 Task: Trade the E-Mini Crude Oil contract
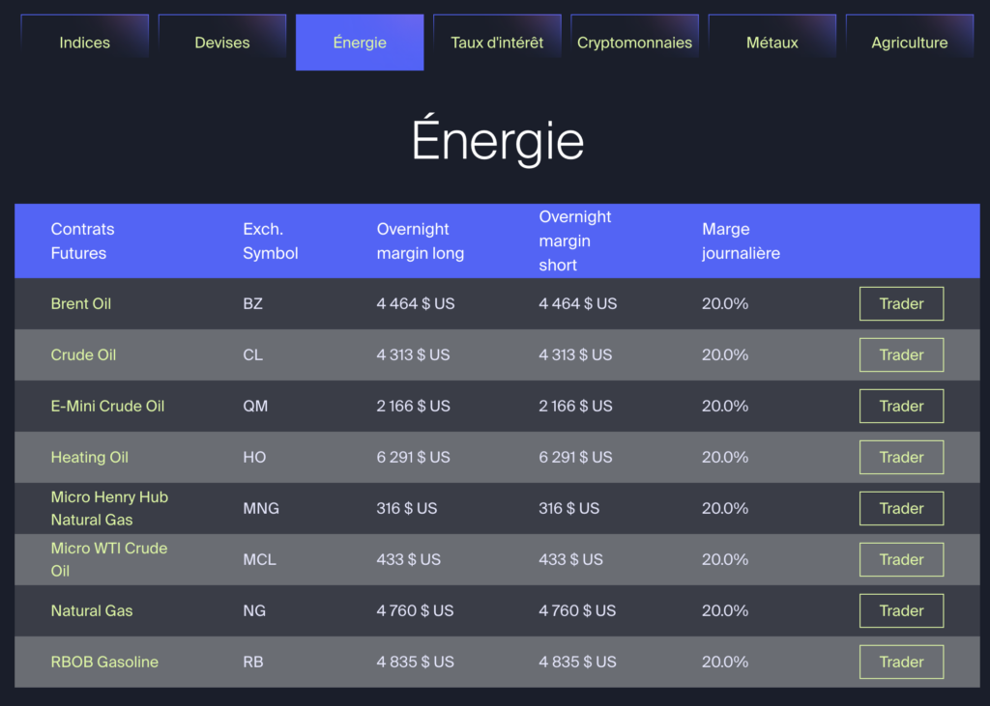(x=901, y=406)
